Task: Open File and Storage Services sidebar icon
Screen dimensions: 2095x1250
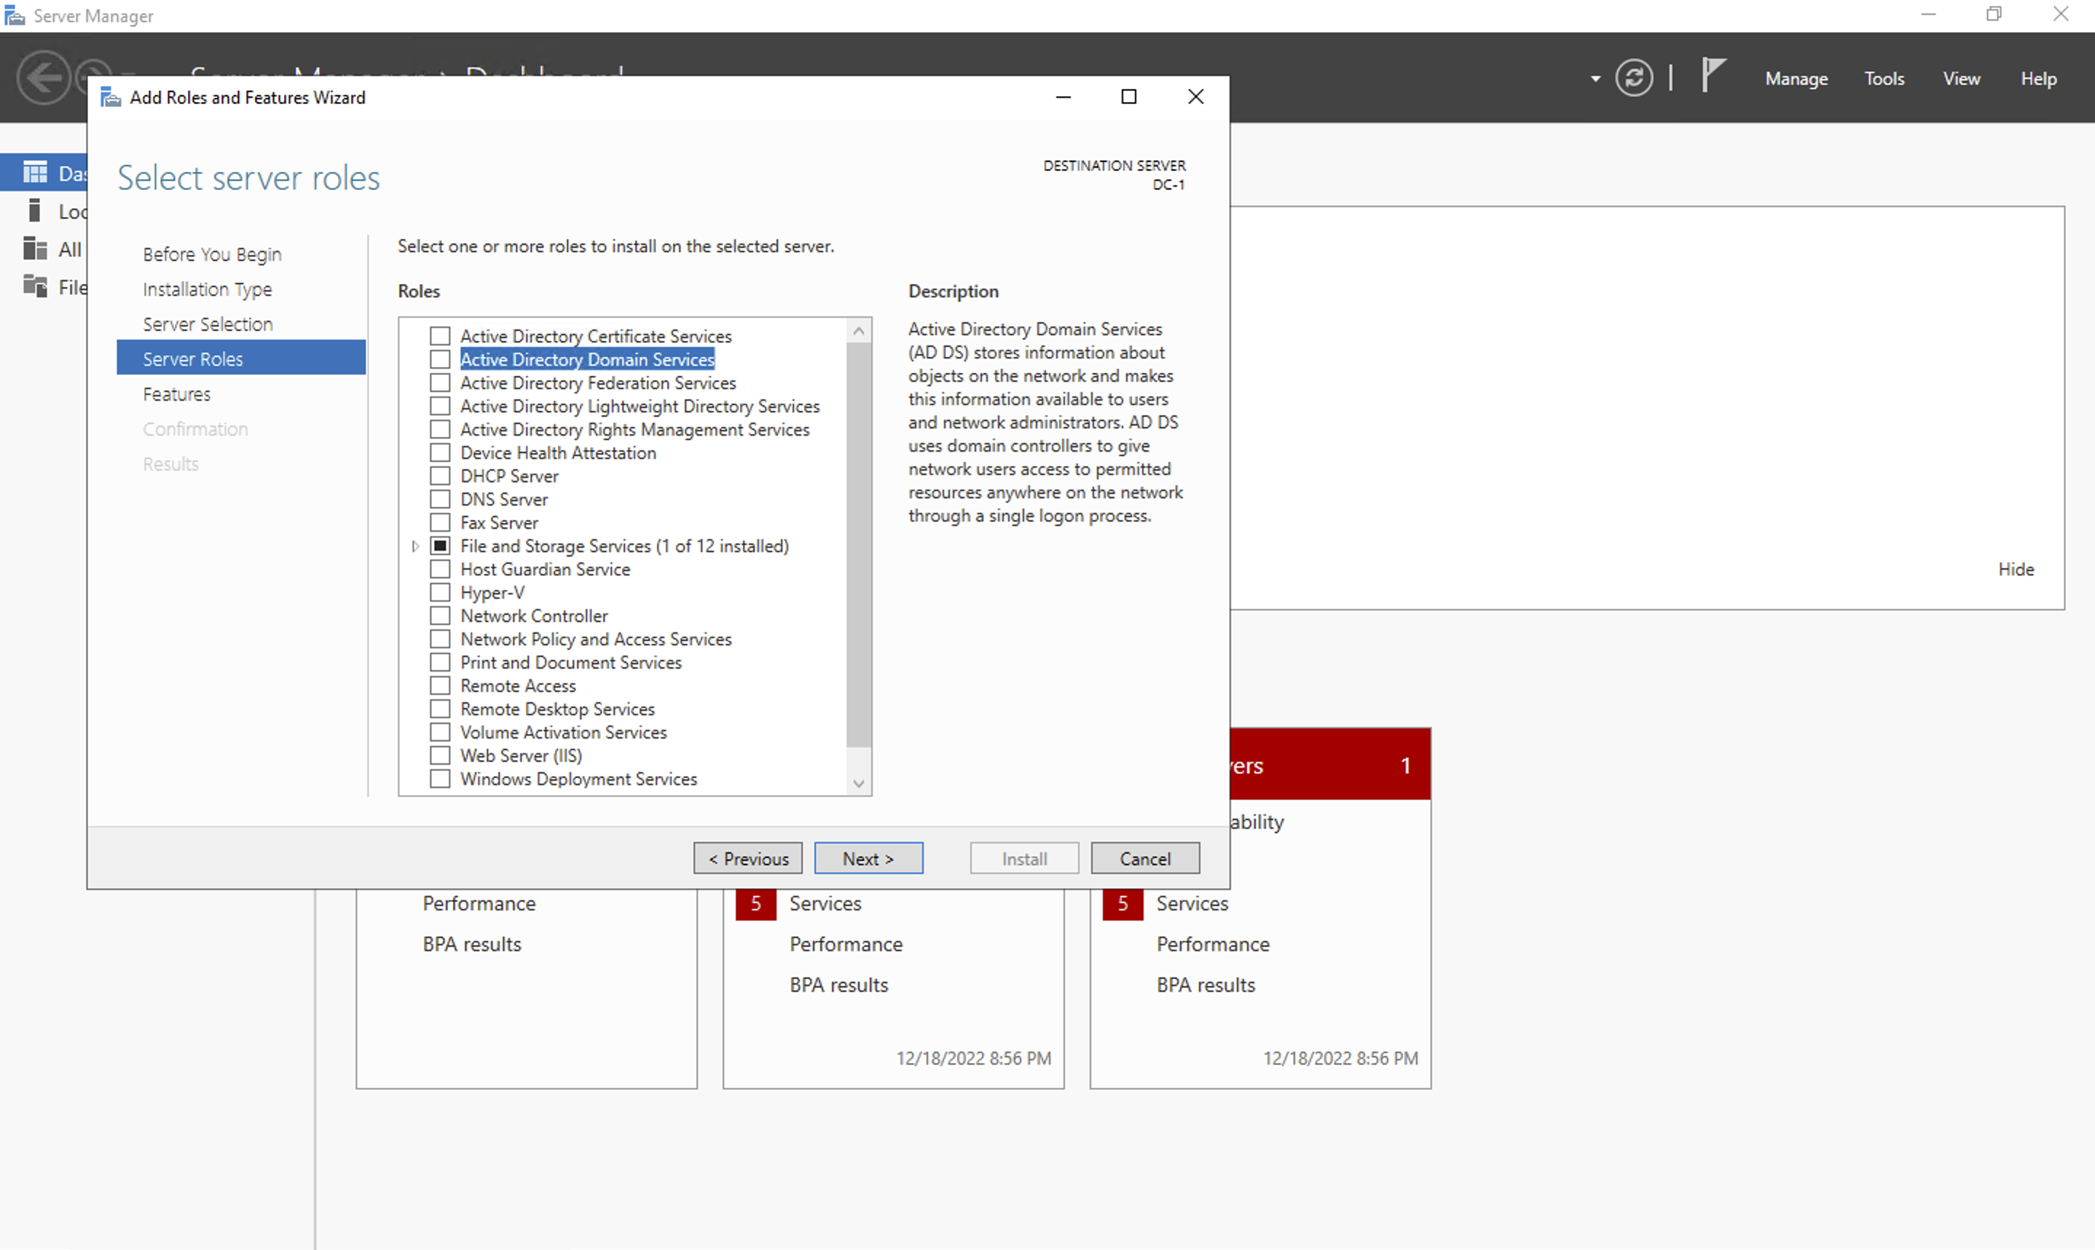Action: 36,286
